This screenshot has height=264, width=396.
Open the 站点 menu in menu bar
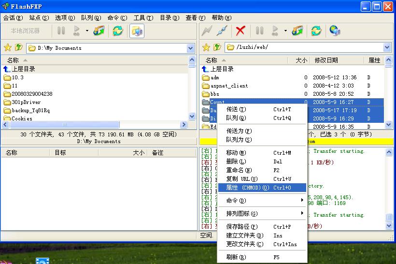(x=39, y=18)
